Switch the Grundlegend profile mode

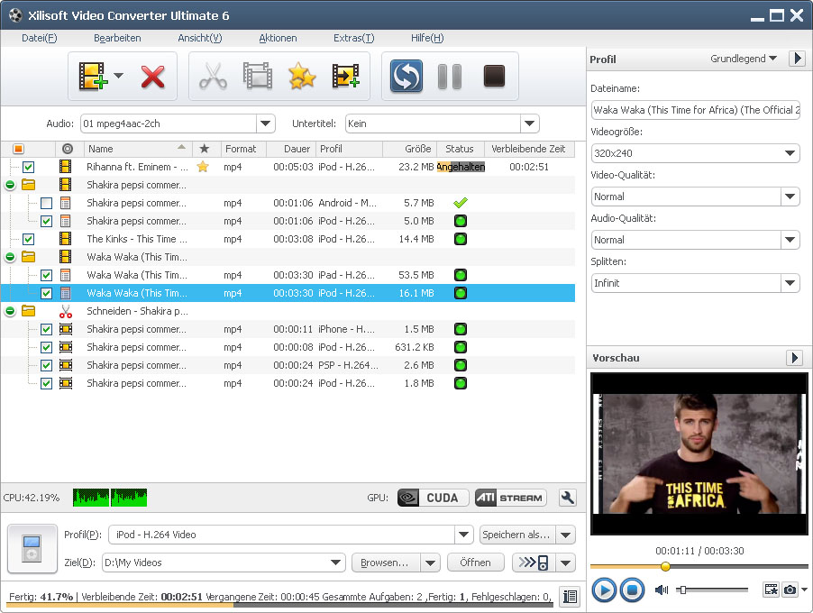[743, 59]
